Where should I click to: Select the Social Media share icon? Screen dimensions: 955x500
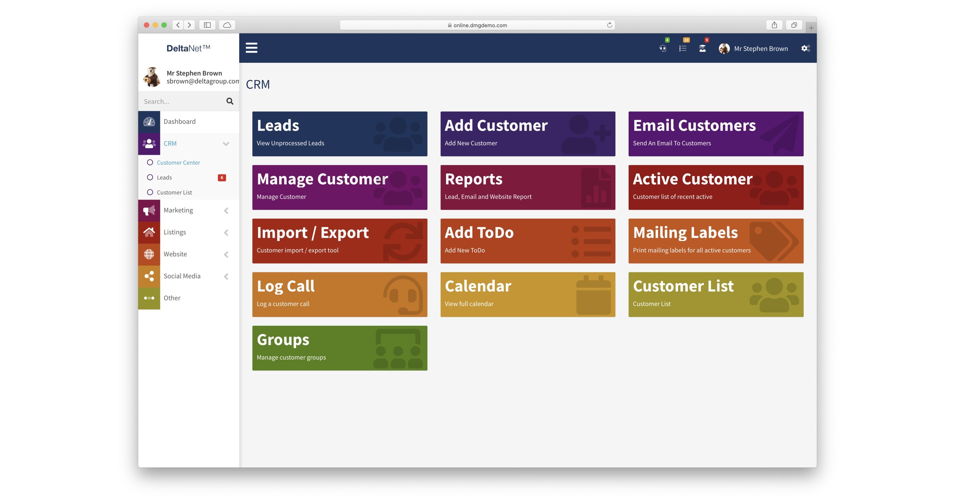[149, 276]
